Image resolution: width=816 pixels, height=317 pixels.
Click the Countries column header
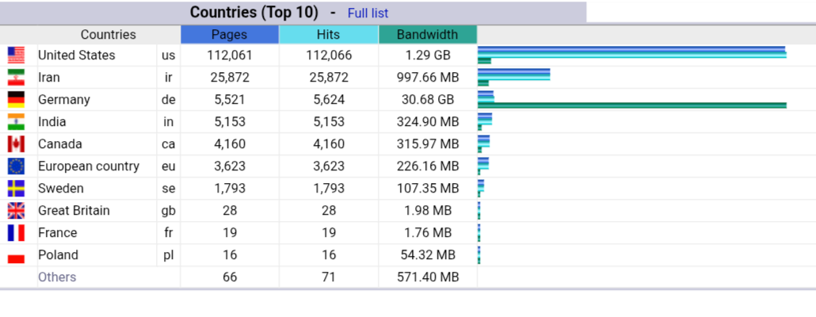[108, 35]
